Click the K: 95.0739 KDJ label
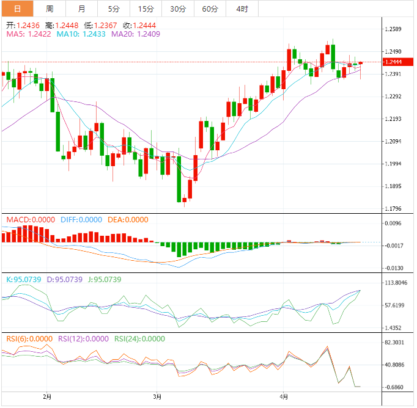The height and width of the screenshot is (408, 417). [x=25, y=279]
